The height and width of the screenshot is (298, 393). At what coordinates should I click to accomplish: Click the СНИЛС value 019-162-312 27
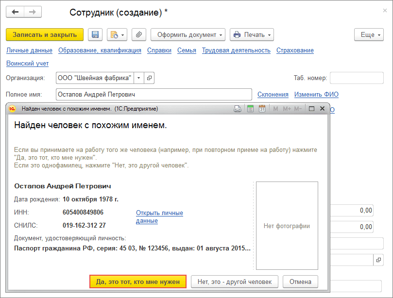(84, 225)
